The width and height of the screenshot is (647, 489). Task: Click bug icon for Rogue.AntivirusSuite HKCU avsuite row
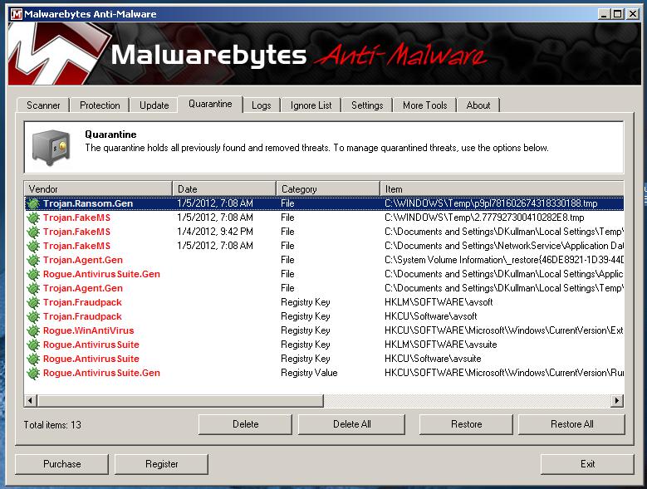tap(33, 359)
